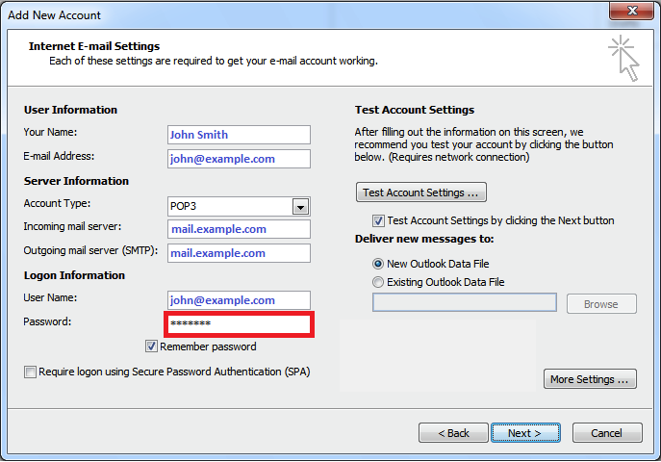Viewport: 661px width, 462px height.
Task: Uncheck test settings on Next button option
Action: (x=378, y=220)
